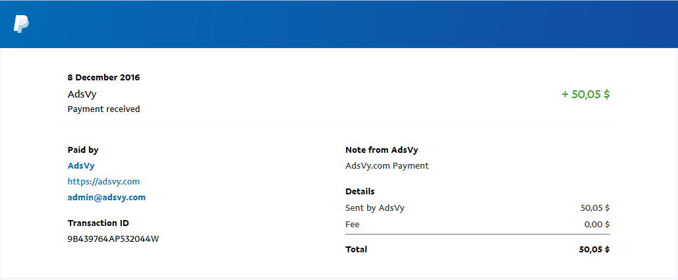Click the Total label

(x=356, y=249)
